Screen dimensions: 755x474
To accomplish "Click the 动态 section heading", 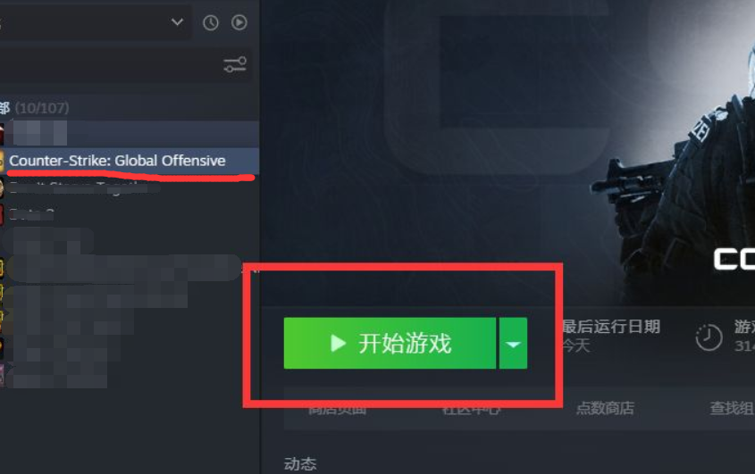I will (x=300, y=464).
